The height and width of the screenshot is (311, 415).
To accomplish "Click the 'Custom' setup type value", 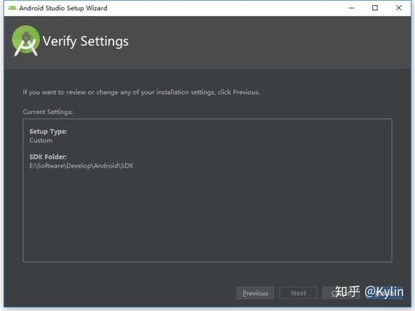I will coord(41,141).
